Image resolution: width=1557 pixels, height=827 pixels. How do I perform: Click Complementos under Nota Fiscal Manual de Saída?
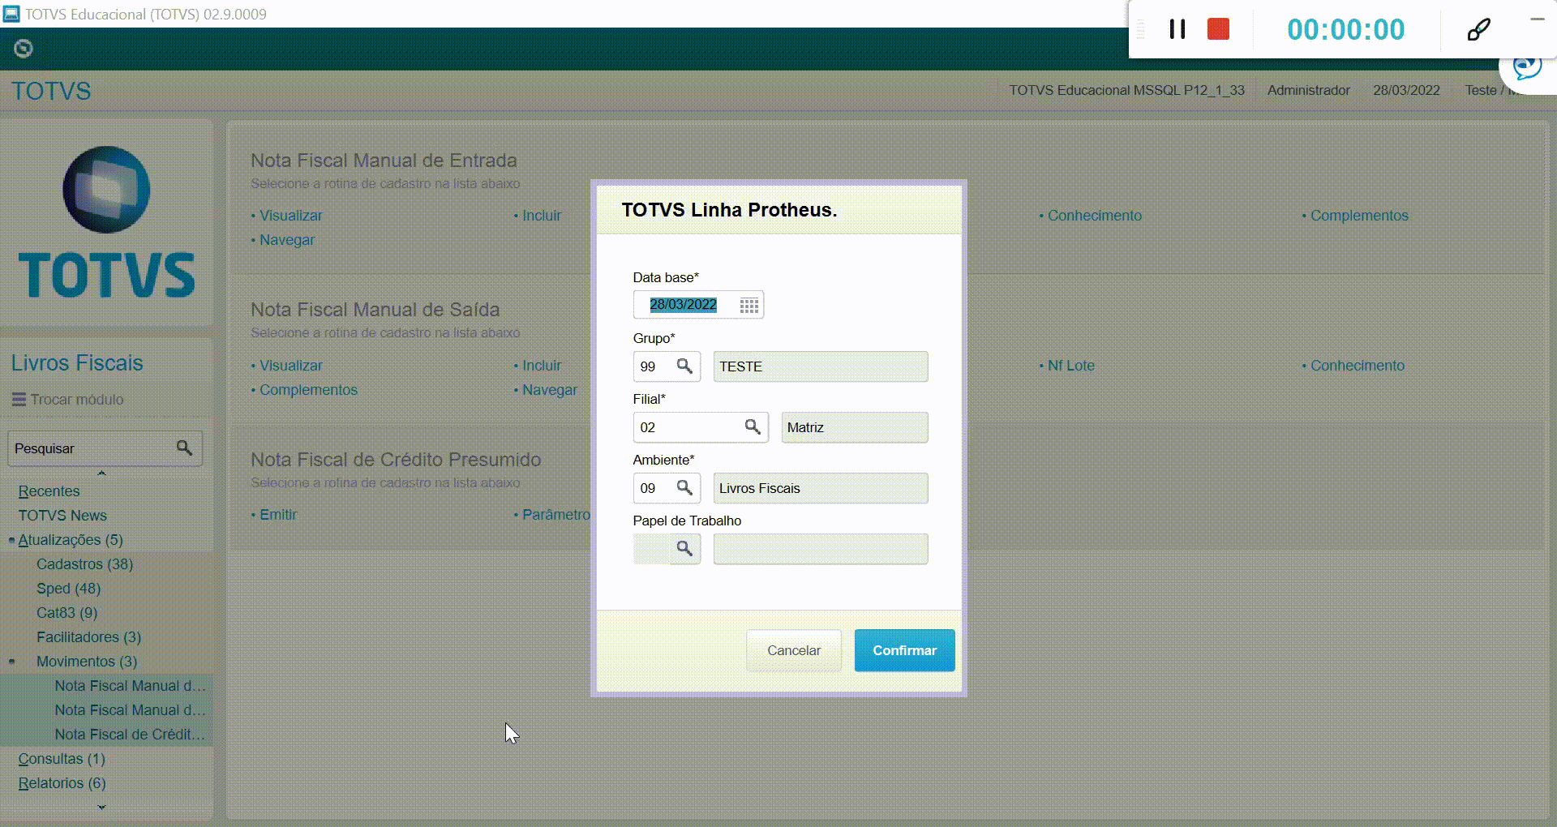[x=308, y=390]
